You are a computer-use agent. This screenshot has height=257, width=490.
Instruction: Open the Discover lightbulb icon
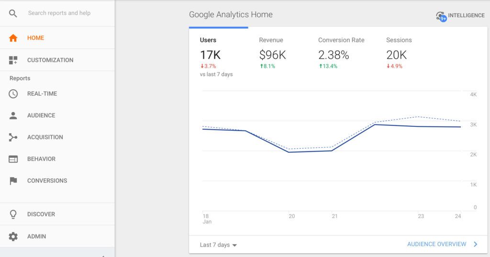pyautogui.click(x=13, y=215)
